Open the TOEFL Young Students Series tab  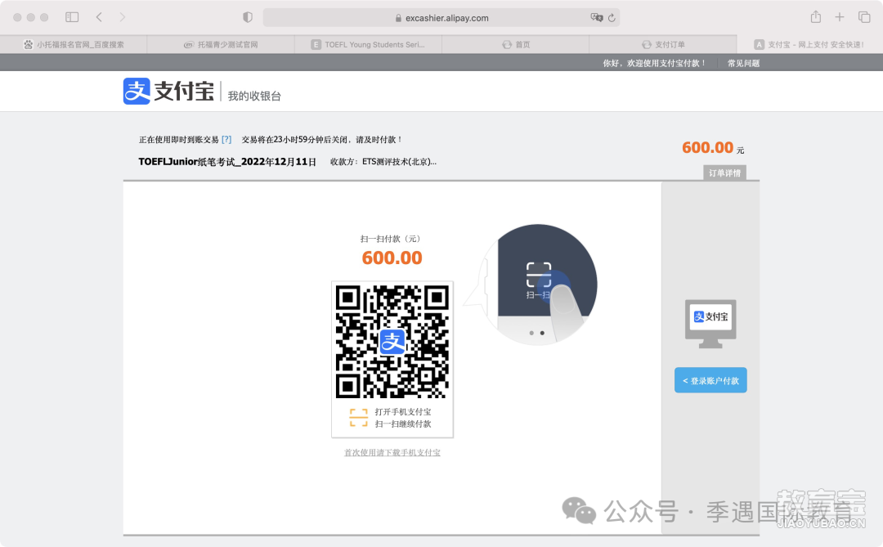[x=368, y=44]
